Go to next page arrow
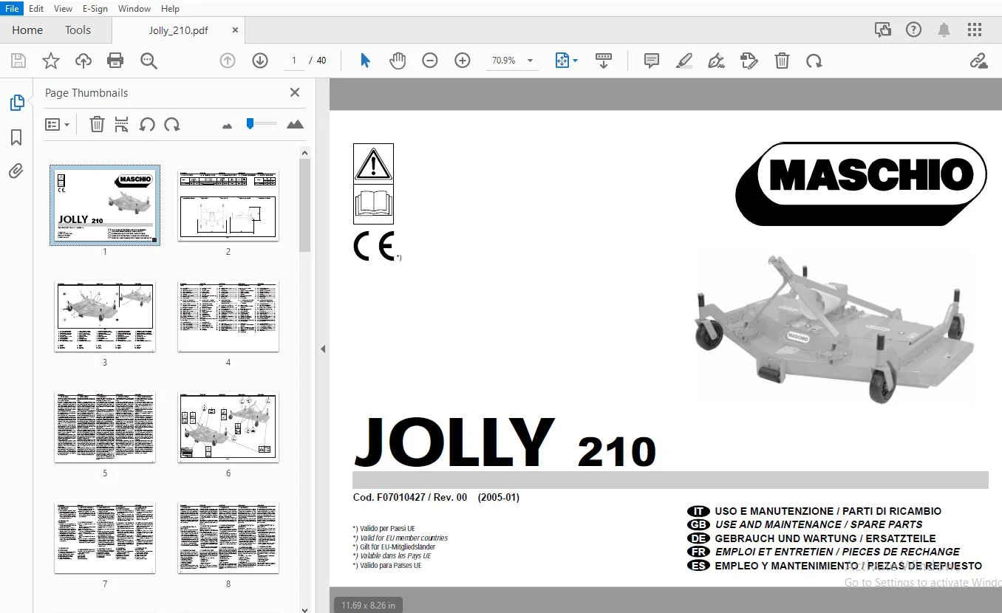This screenshot has width=1002, height=613. pyautogui.click(x=260, y=61)
